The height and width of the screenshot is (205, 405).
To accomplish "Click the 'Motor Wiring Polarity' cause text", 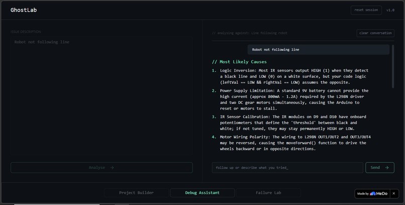I will tap(295, 143).
